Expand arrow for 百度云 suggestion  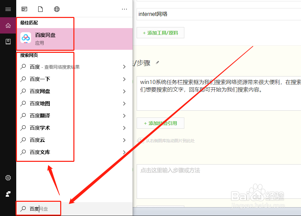click(x=124, y=140)
